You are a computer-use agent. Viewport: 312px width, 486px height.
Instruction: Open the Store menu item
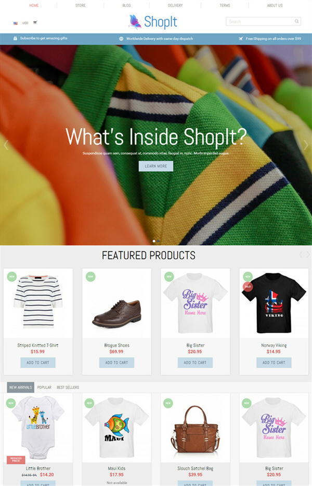tap(81, 5)
